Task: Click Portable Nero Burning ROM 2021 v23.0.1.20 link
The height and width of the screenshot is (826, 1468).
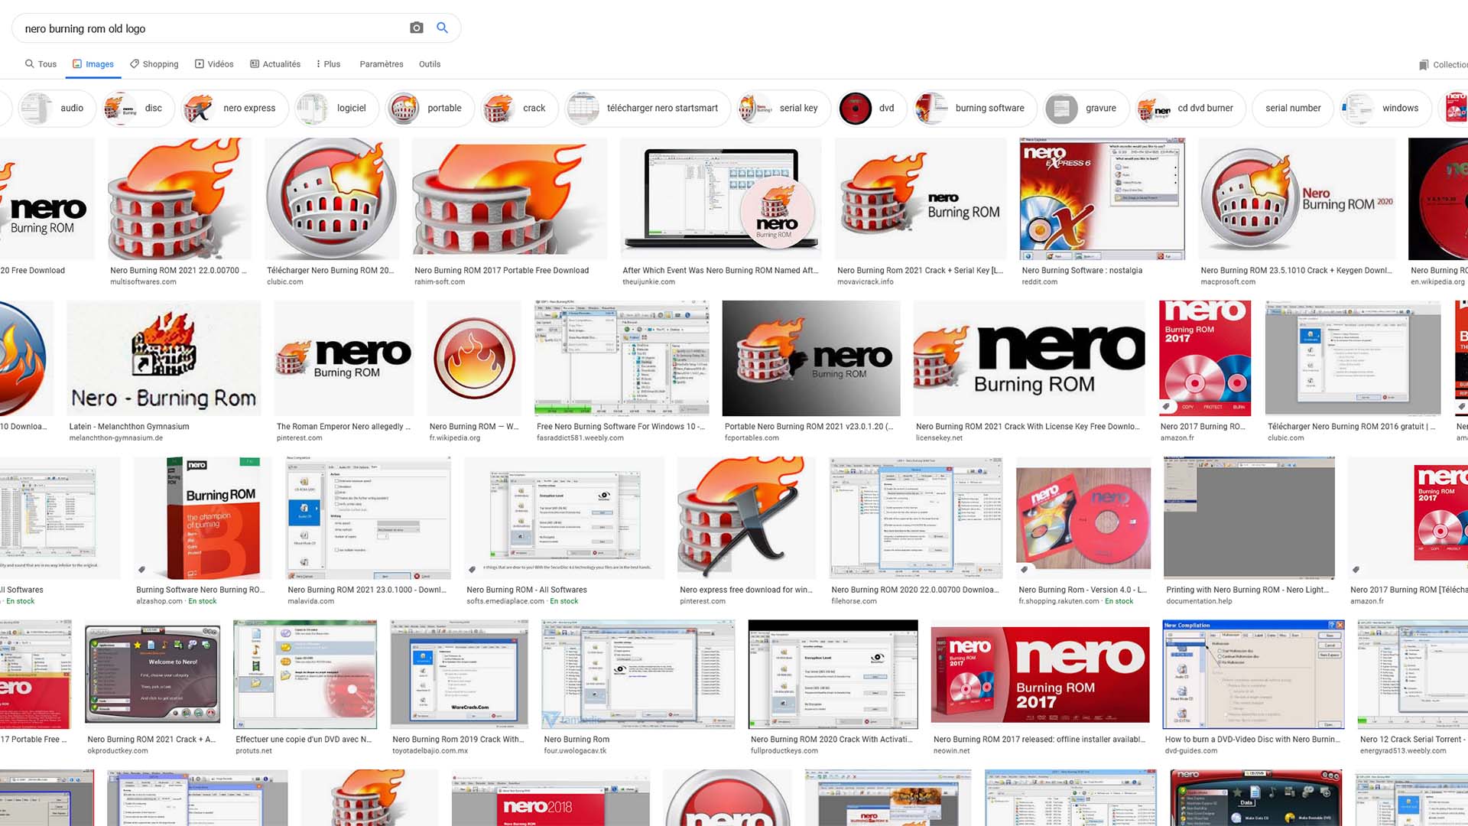Action: (x=809, y=427)
